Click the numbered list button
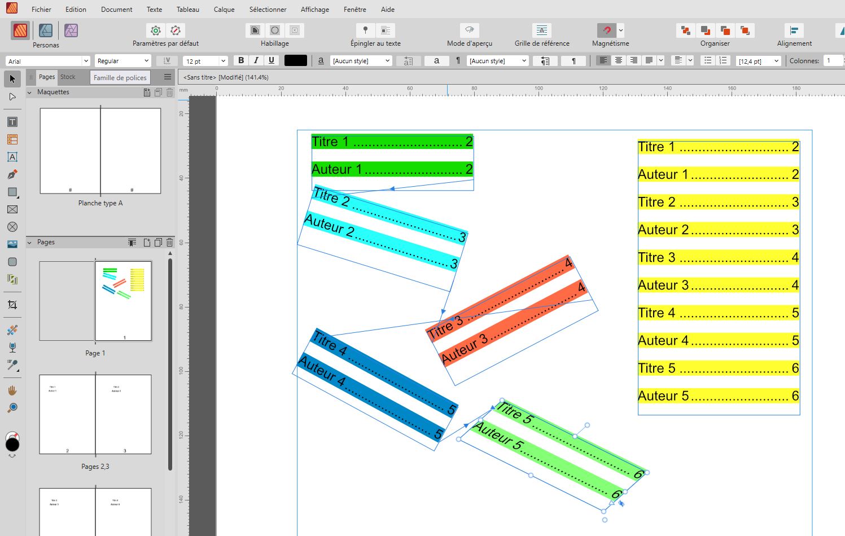Image resolution: width=845 pixels, height=536 pixels. [723, 60]
